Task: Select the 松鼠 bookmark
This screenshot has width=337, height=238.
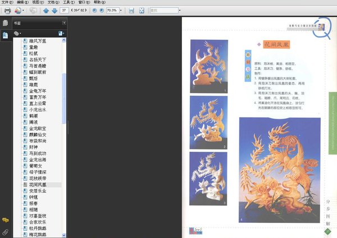Action: pos(33,53)
